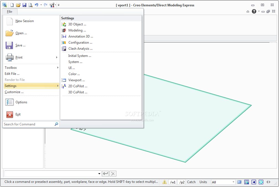The width and height of the screenshot is (279, 187).
Task: Click the Undo arrow icon
Action: tap(37, 5)
